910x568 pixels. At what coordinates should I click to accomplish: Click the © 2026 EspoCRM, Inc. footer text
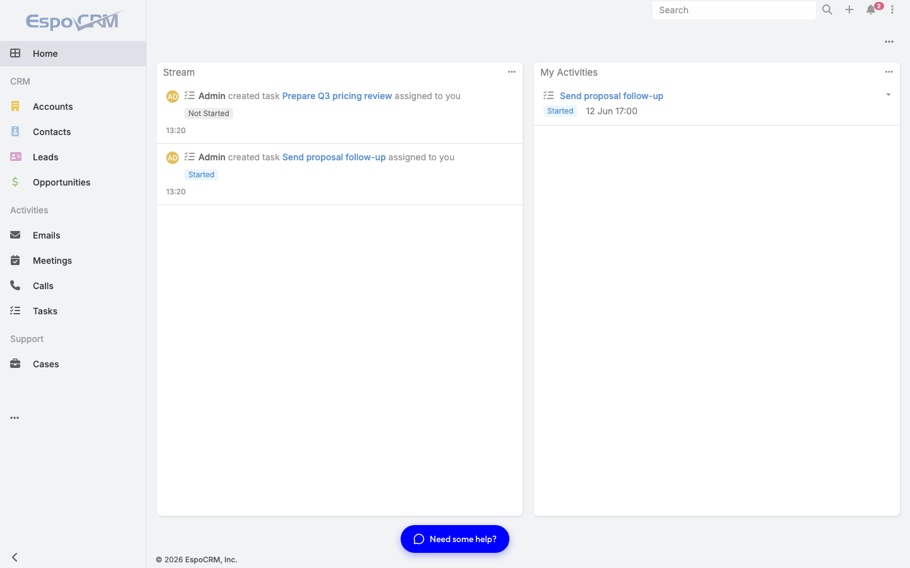click(197, 560)
